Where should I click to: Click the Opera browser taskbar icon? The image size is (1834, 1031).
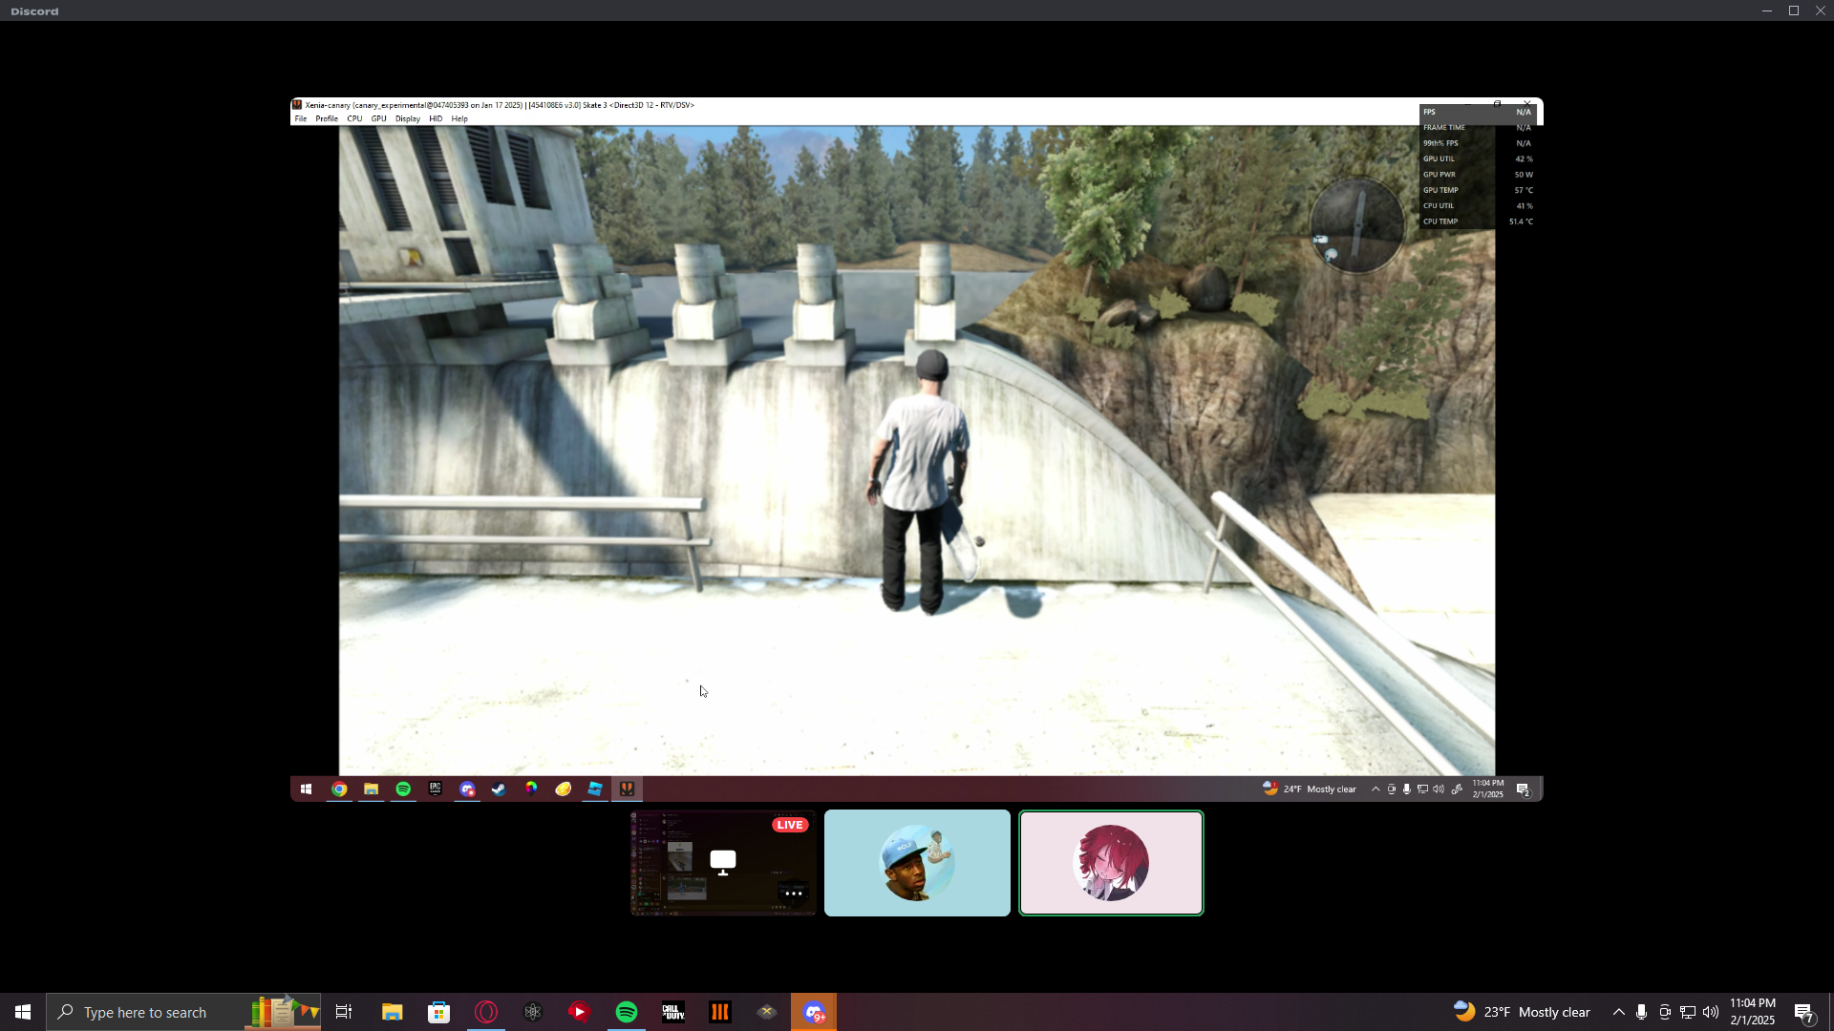486,1012
